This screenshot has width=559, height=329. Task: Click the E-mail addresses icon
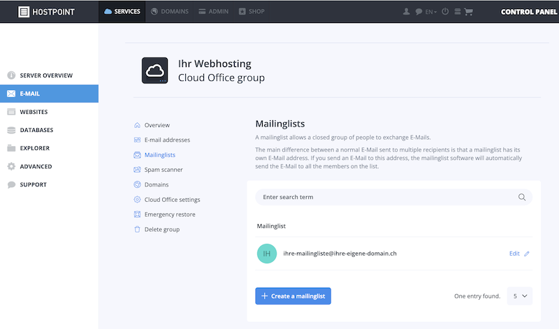click(x=137, y=140)
